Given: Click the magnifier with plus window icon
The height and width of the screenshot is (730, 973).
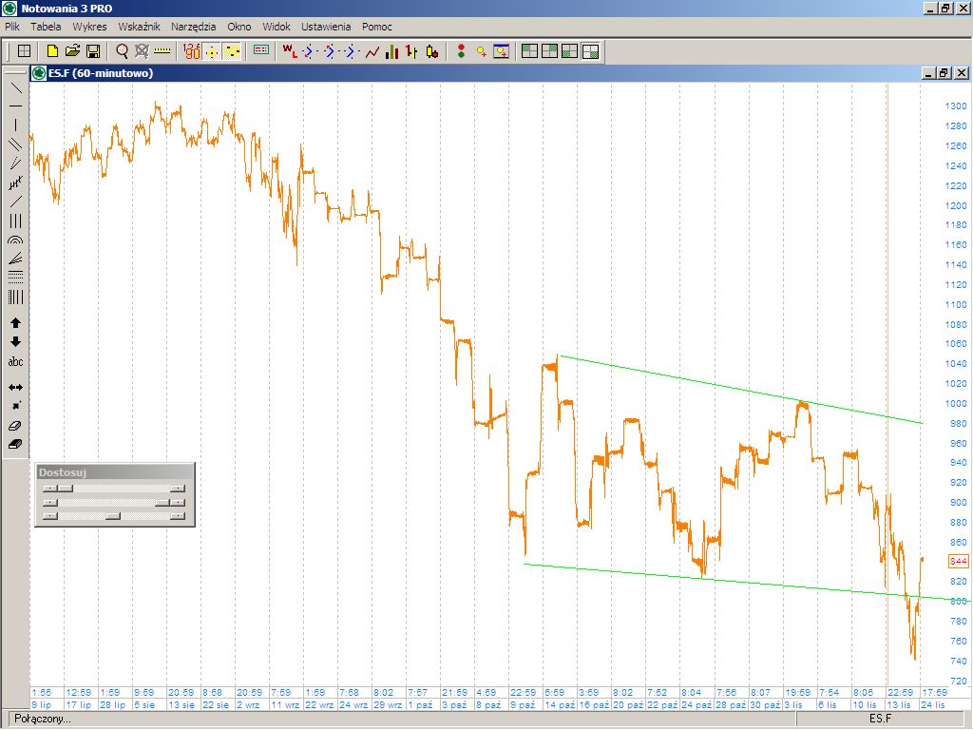Looking at the screenshot, I should pos(502,51).
